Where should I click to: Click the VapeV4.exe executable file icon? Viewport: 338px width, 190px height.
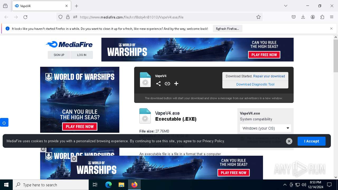[145, 116]
